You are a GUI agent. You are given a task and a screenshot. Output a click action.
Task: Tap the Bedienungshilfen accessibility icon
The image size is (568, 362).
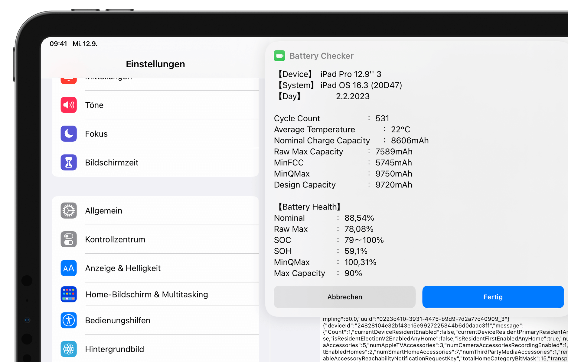click(x=69, y=320)
